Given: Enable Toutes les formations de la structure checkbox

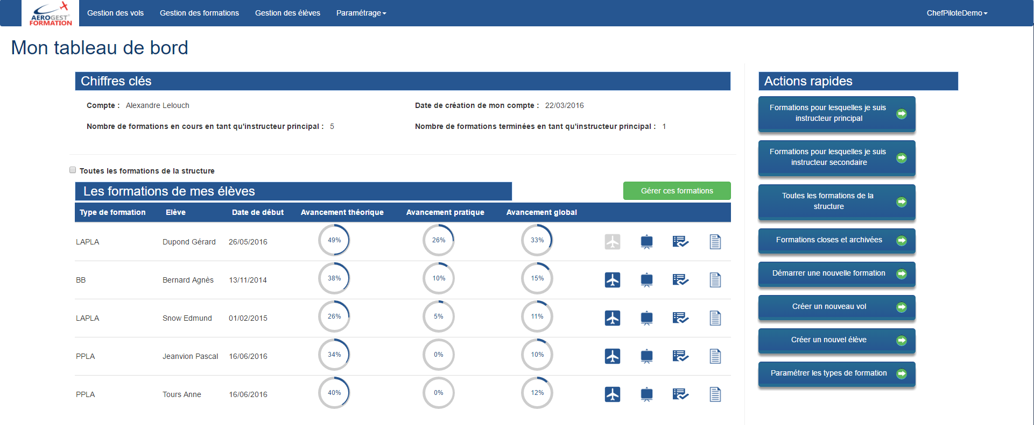Looking at the screenshot, I should 73,170.
